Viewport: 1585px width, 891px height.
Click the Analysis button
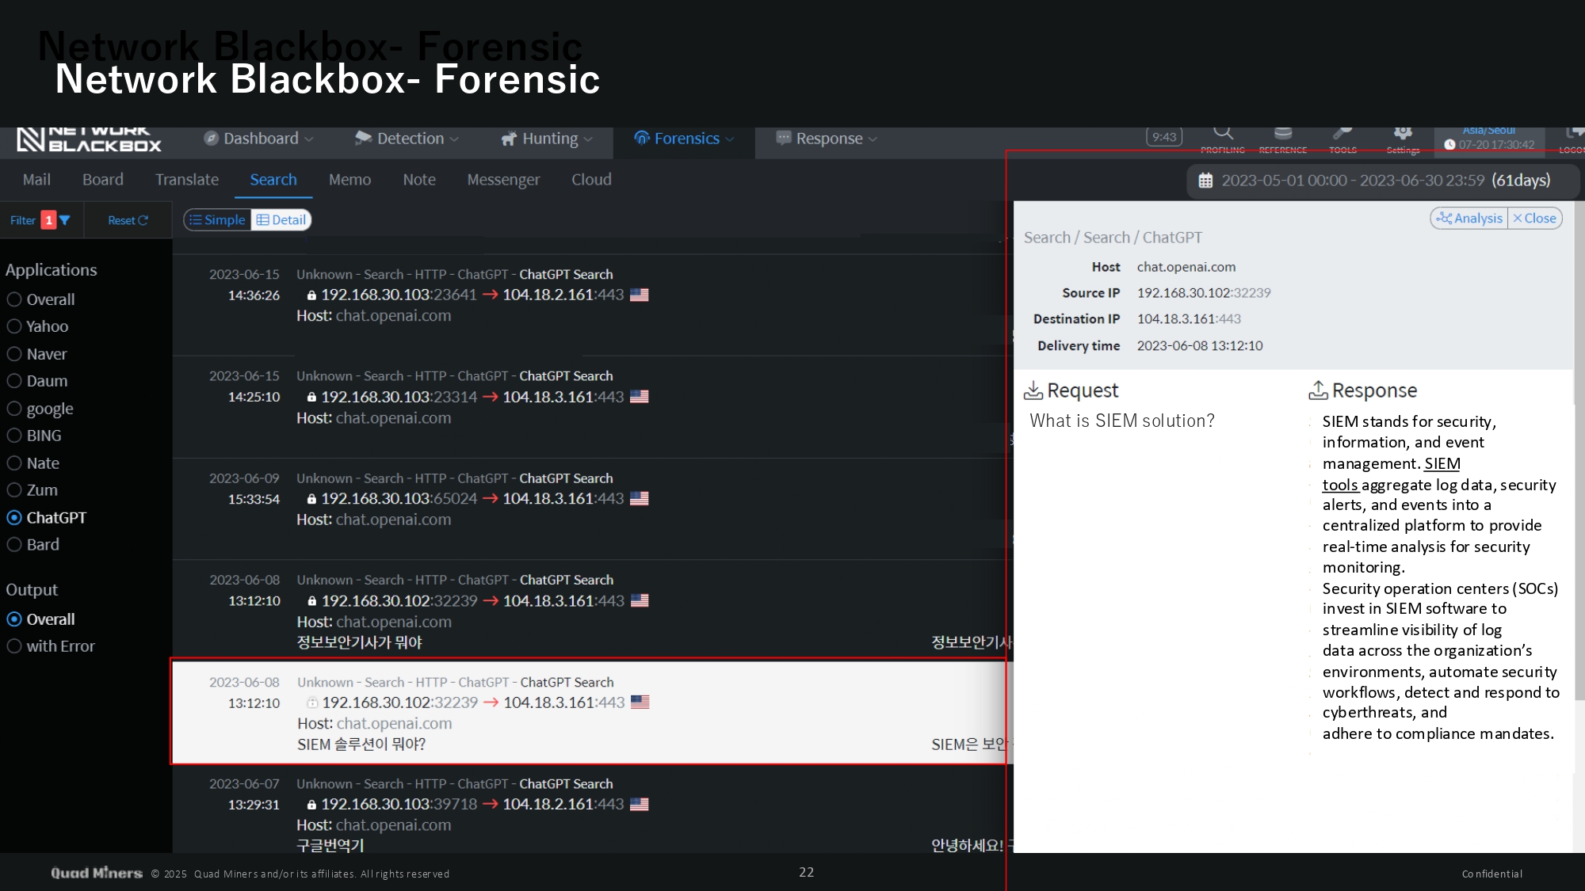[1470, 219]
